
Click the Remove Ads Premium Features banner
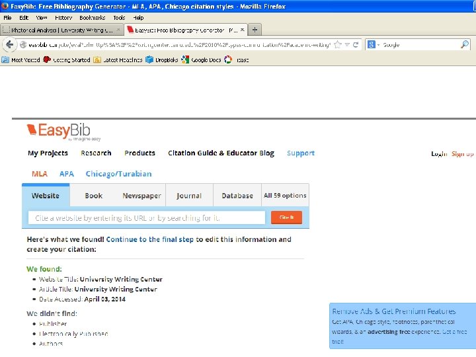click(x=403, y=326)
